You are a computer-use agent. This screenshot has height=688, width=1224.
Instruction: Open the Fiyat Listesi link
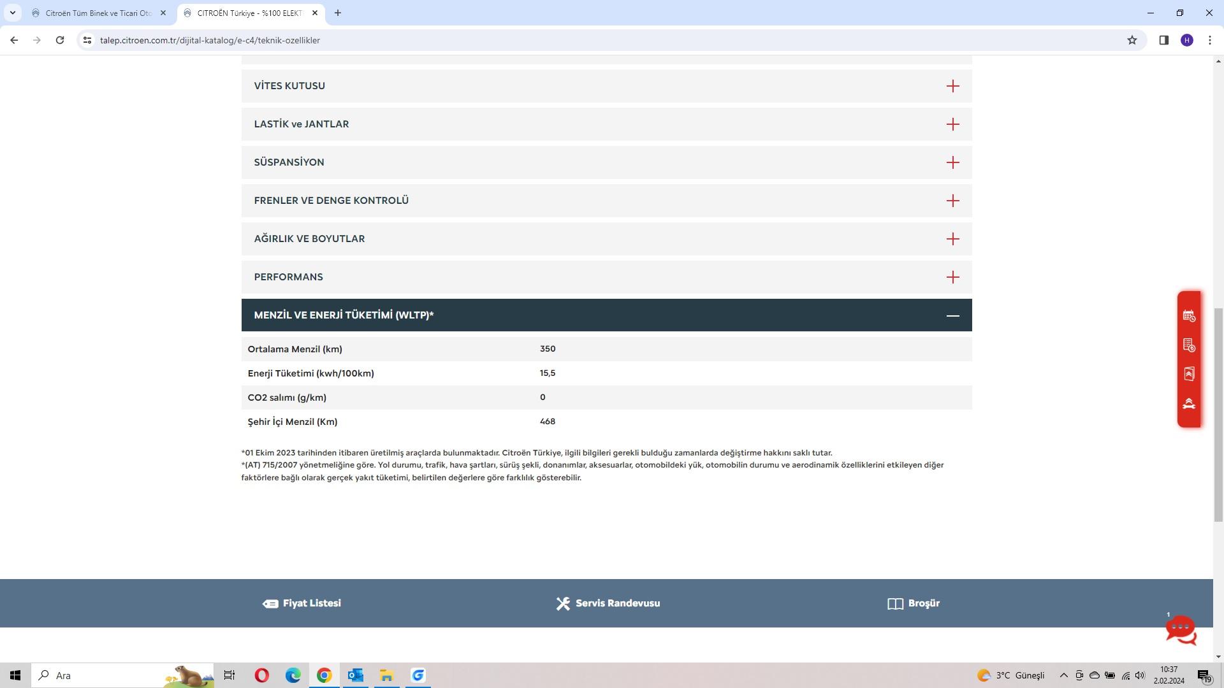click(x=302, y=603)
